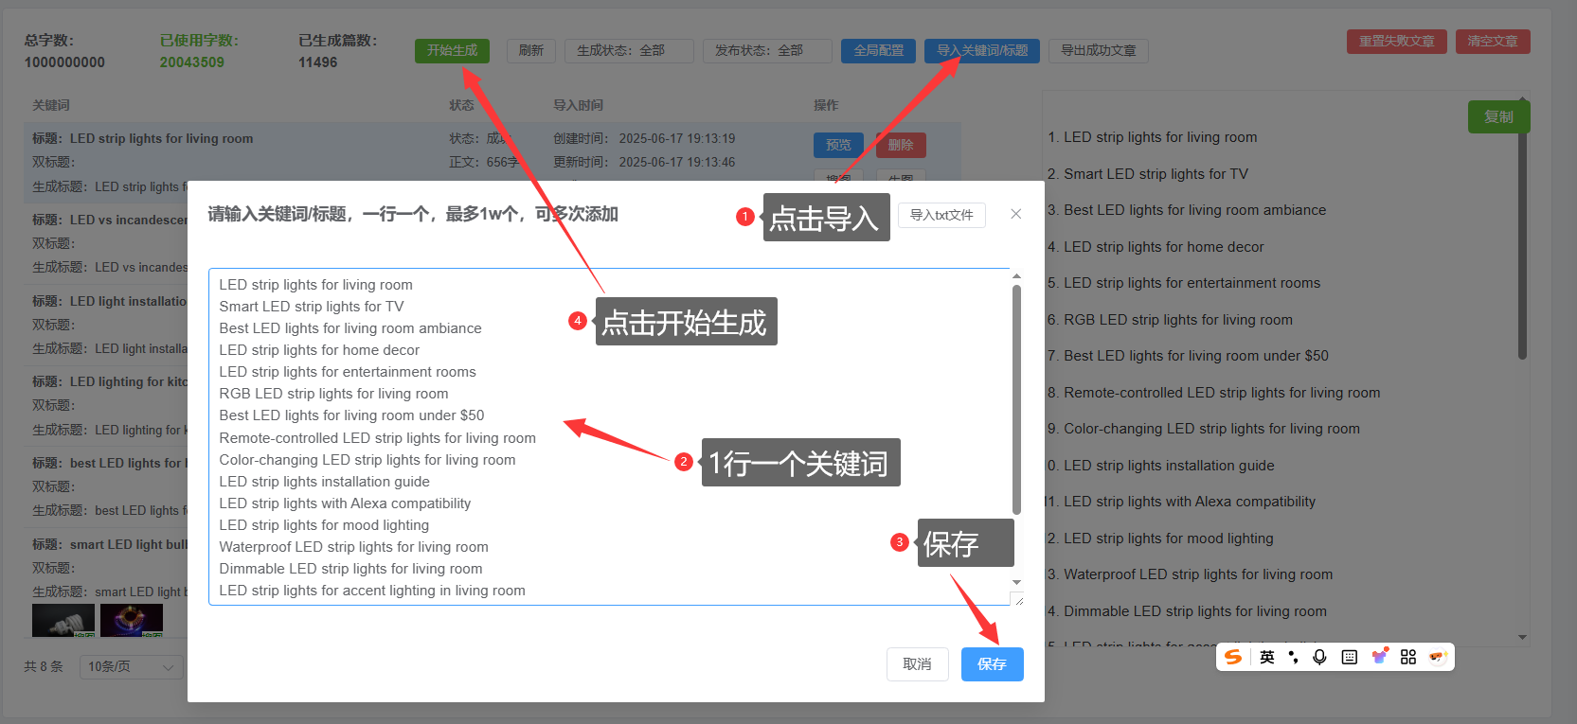Click the light bulb thumbnail image

(x=63, y=621)
